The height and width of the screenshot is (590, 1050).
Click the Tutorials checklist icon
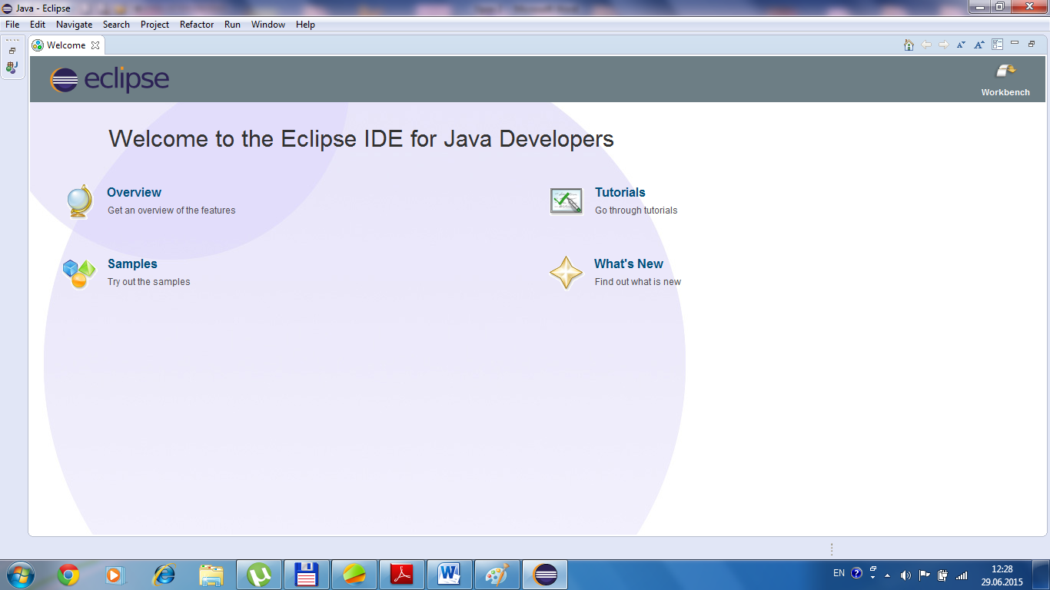(567, 201)
